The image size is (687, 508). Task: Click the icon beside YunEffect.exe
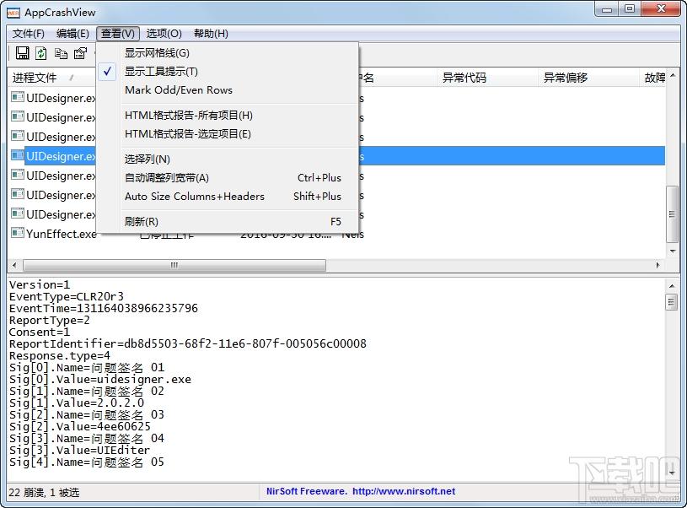[18, 233]
